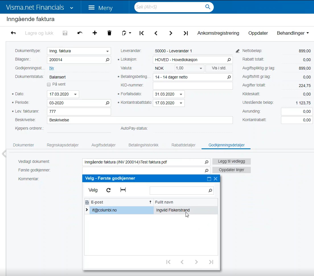314x276 pixels.
Task: Close the Velg - Første godkjenner dialog
Action: tap(216, 179)
